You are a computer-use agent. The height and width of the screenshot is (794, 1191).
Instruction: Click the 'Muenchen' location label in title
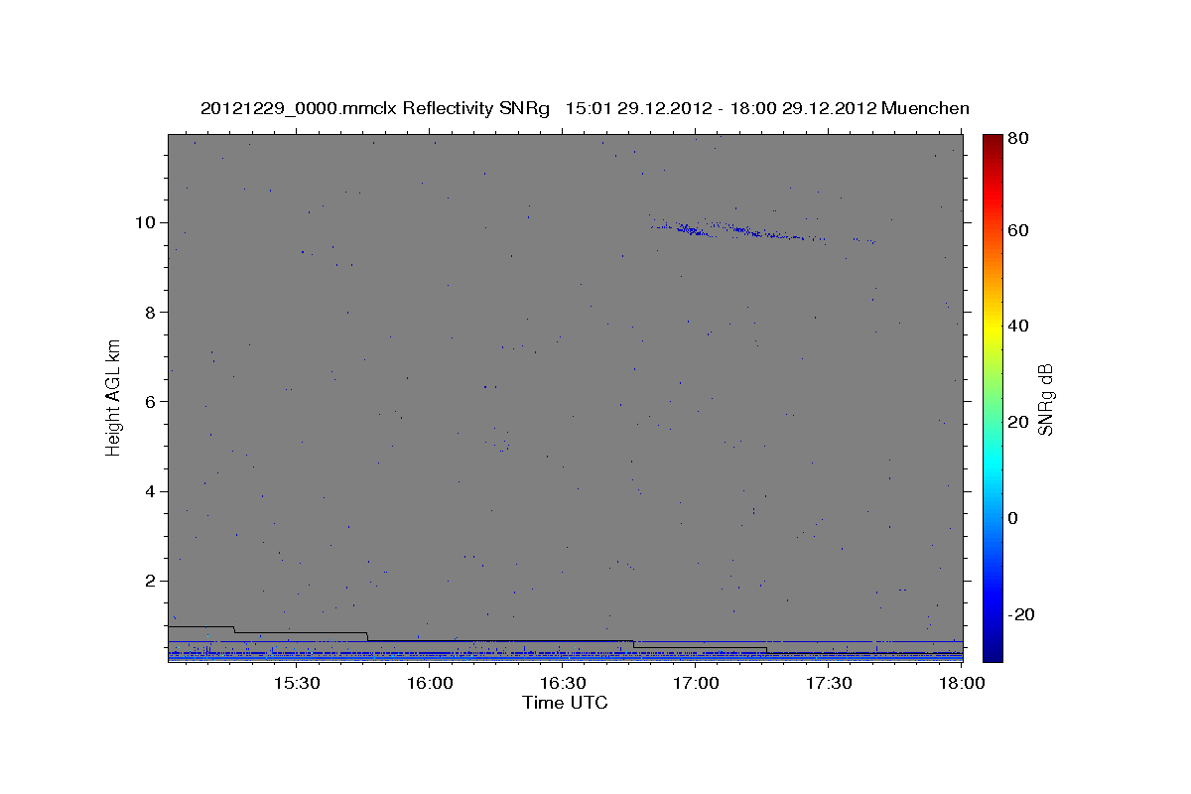click(925, 108)
